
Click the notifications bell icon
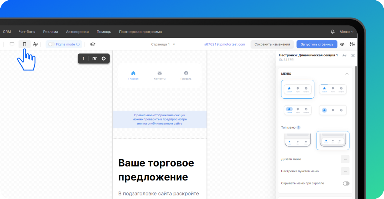pyautogui.click(x=333, y=32)
